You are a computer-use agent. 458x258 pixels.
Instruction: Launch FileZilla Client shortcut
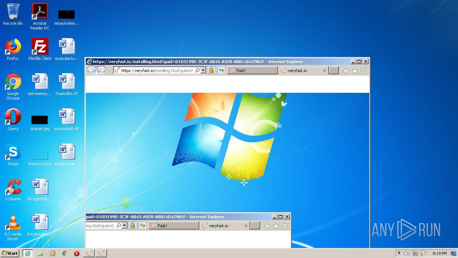[40, 49]
